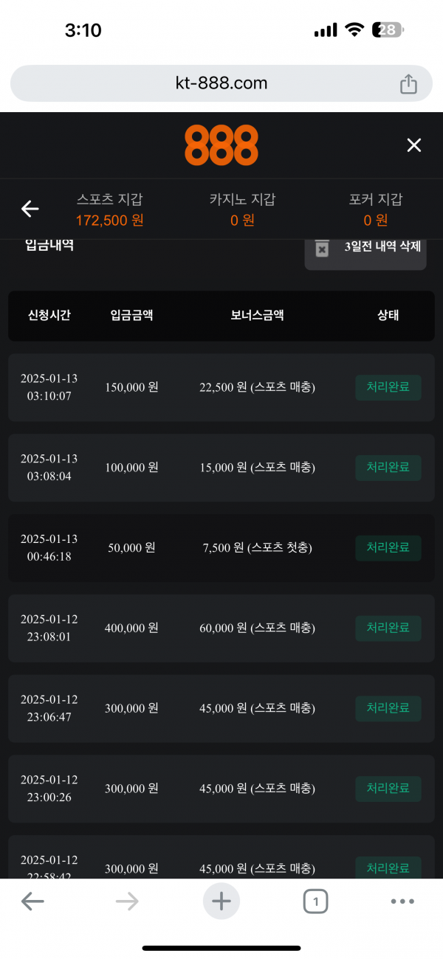Click the 상태 column header
Image resolution: width=443 pixels, height=959 pixels.
388,316
